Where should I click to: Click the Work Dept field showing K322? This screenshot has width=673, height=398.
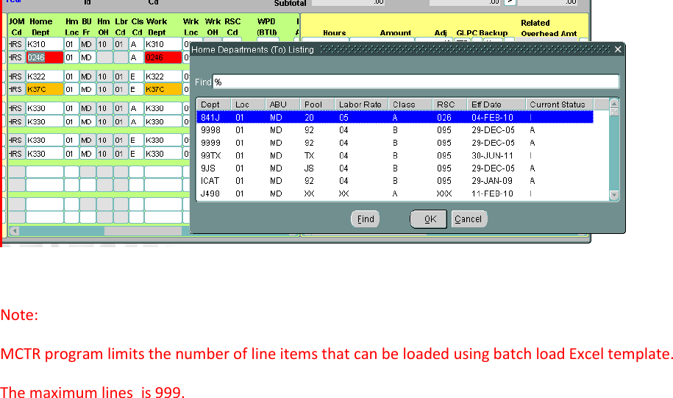pyautogui.click(x=163, y=77)
